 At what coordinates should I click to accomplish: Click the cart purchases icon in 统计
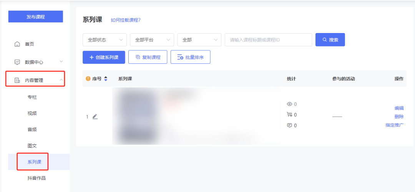click(289, 114)
